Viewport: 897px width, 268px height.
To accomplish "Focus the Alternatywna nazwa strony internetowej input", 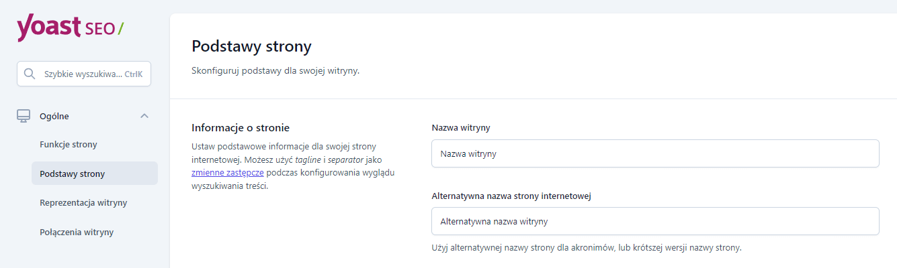I will (655, 221).
